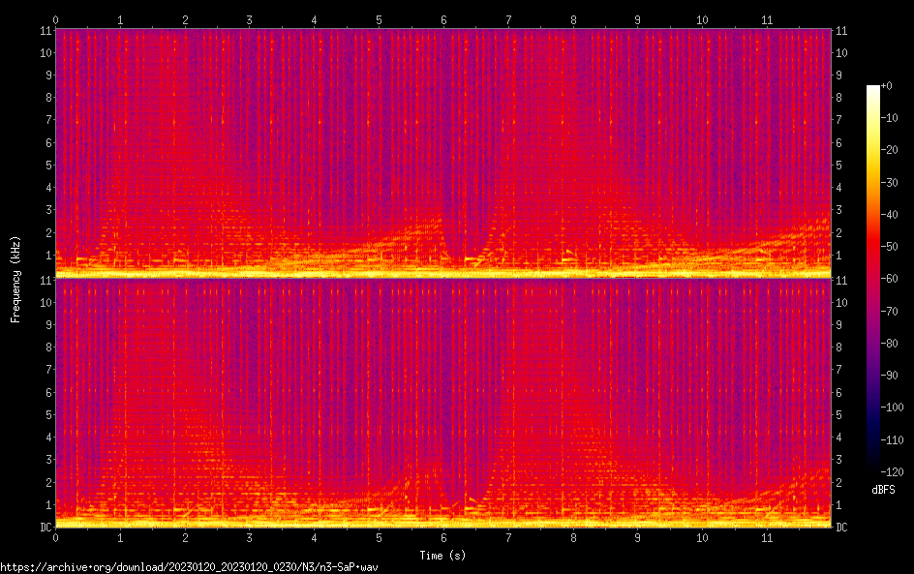The height and width of the screenshot is (574, 914).
Task: Click the "6" tick on the bottom time axis
Action: [x=443, y=537]
